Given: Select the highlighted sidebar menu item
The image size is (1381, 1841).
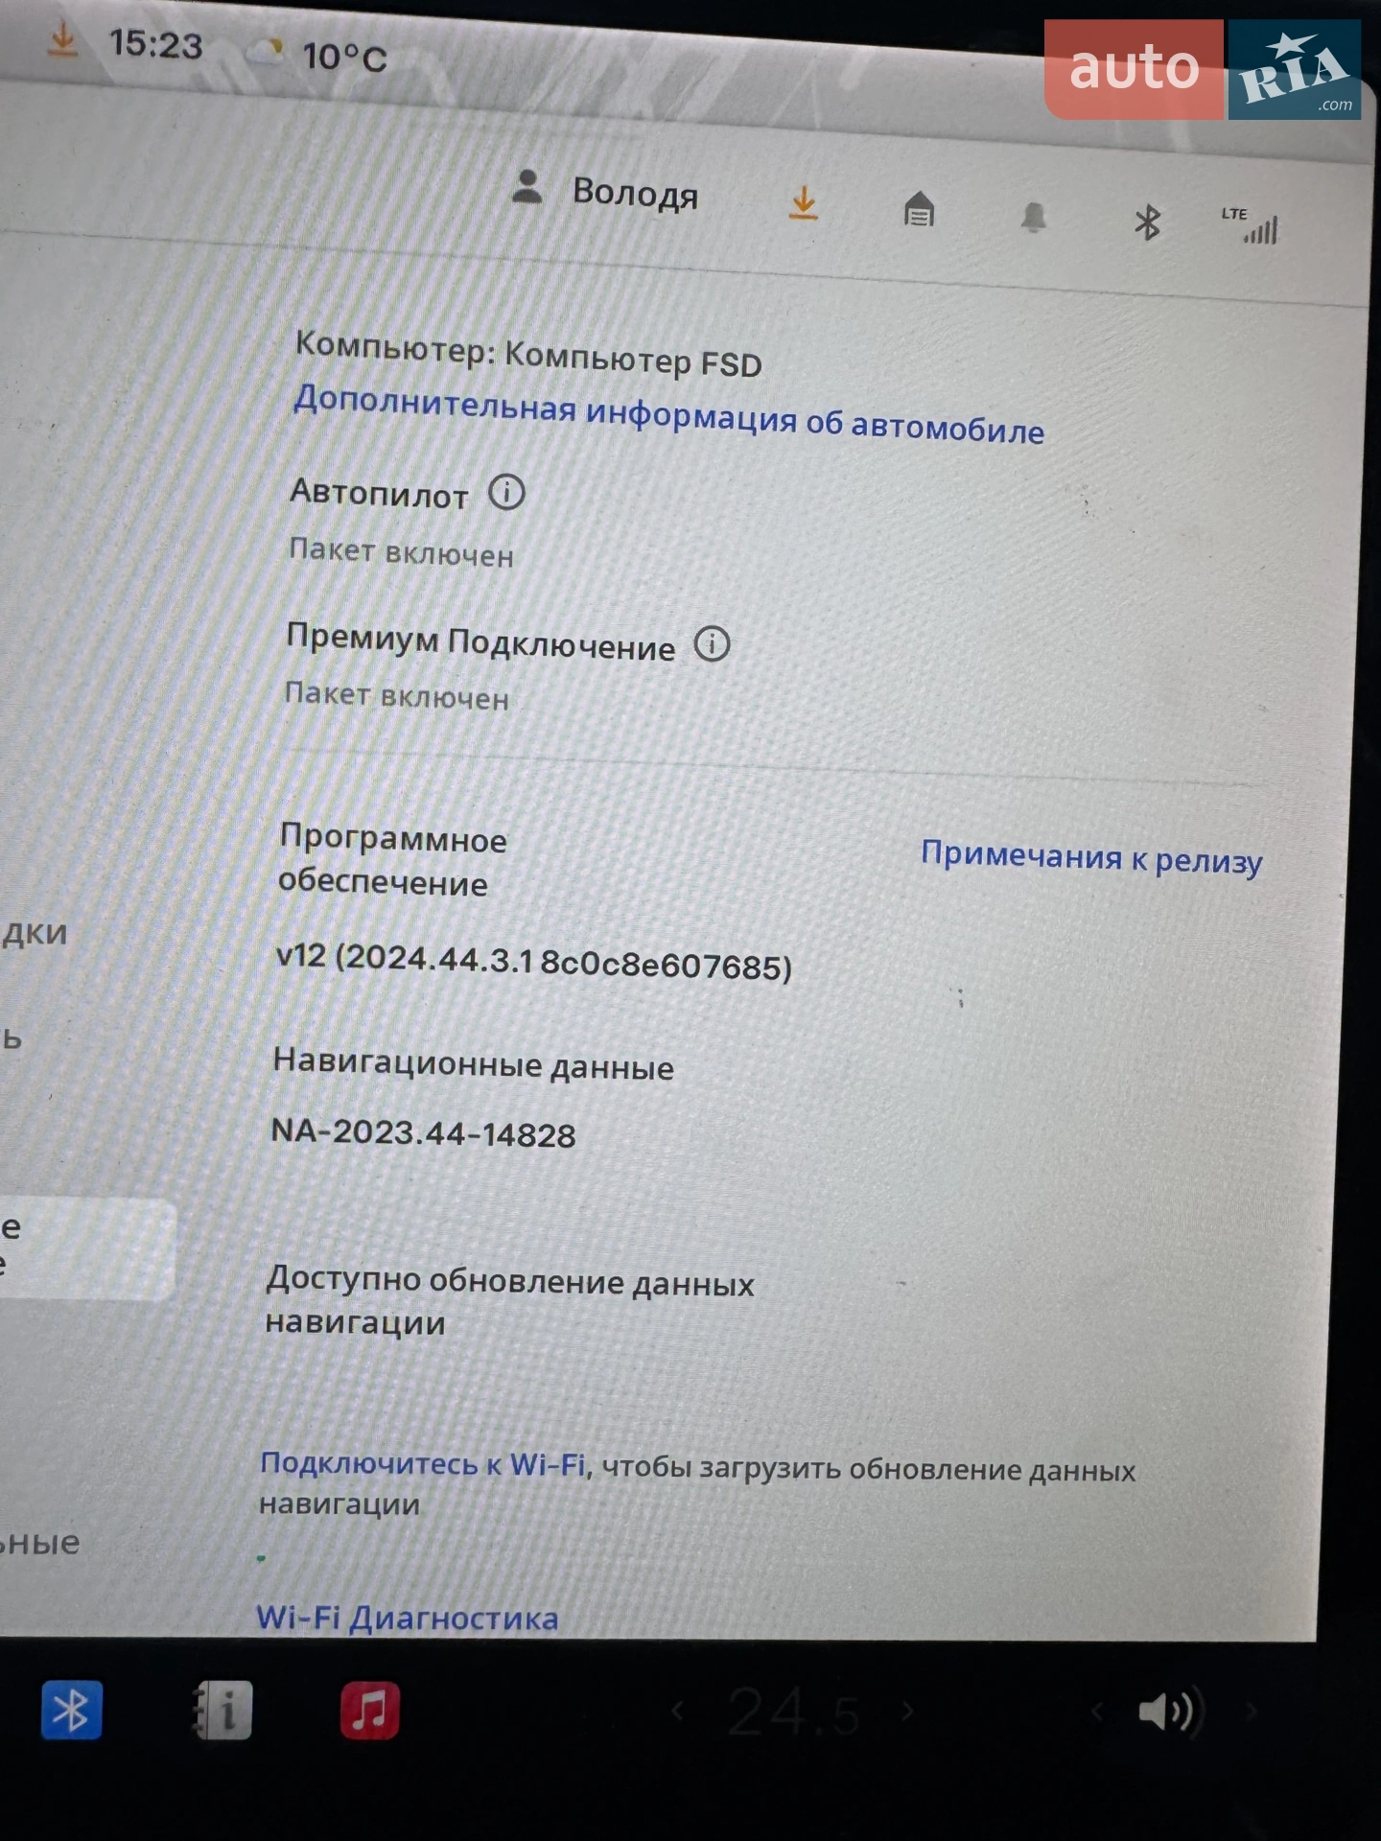Looking at the screenshot, I should [86, 1249].
